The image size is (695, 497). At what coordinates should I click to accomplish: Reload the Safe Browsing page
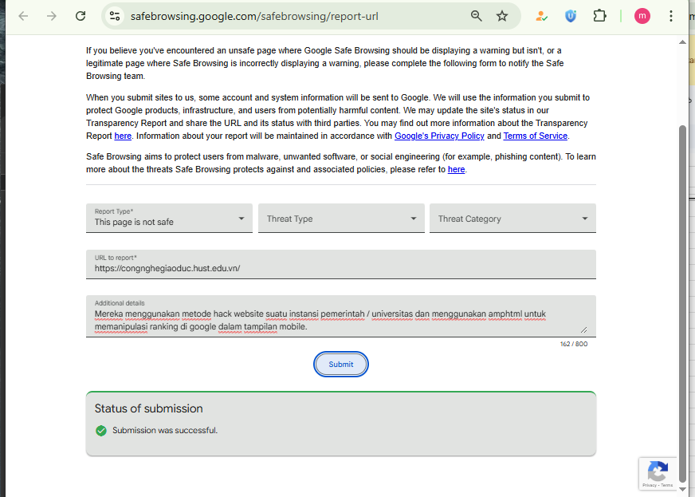(80, 17)
